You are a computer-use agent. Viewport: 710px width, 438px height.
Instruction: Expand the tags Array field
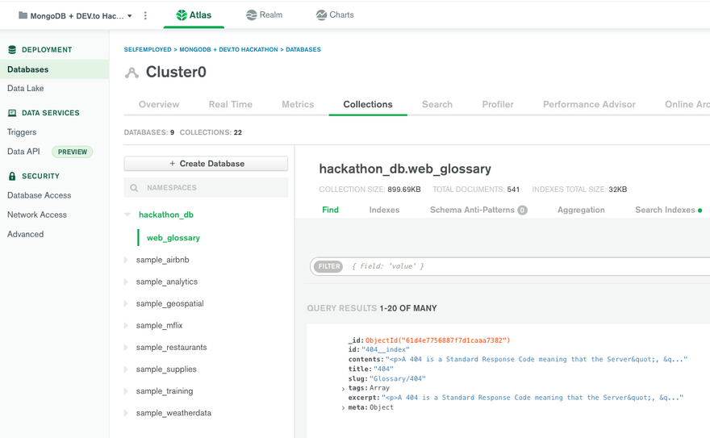coord(344,389)
